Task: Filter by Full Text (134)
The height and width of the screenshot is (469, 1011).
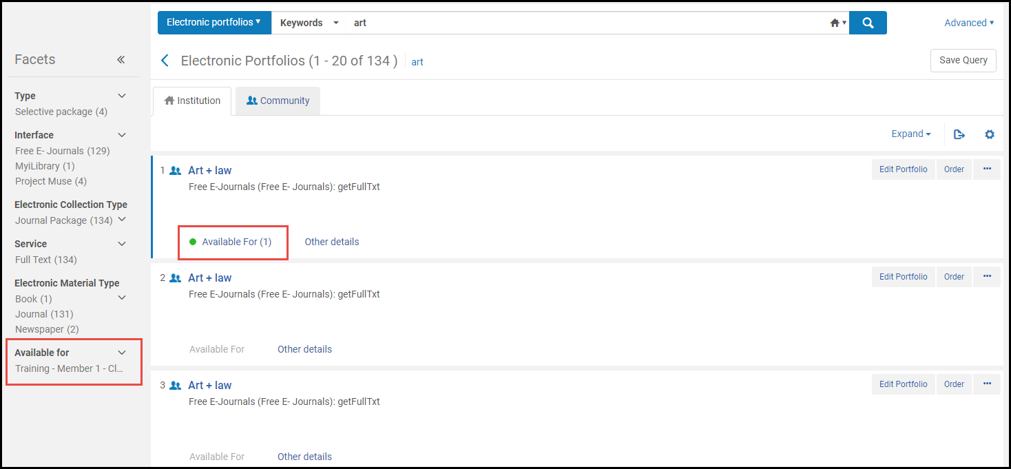Action: click(46, 260)
